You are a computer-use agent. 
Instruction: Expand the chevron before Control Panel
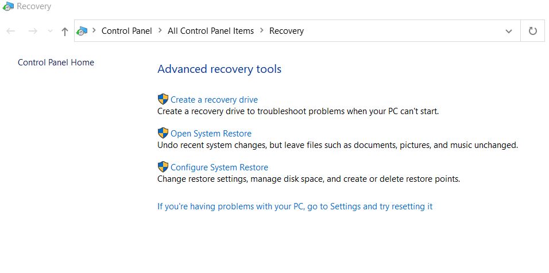(x=94, y=30)
